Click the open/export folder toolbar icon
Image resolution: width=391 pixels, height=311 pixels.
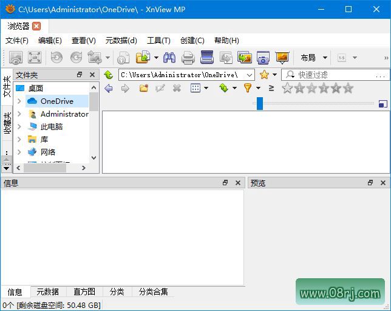pos(143,57)
